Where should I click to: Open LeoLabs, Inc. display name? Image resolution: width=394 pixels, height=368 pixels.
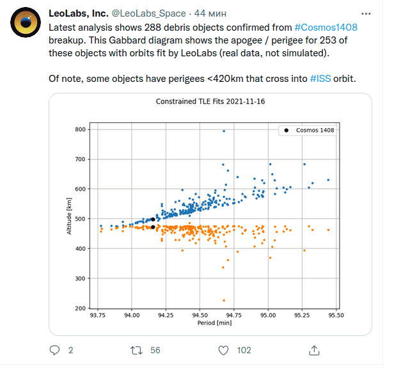[79, 13]
